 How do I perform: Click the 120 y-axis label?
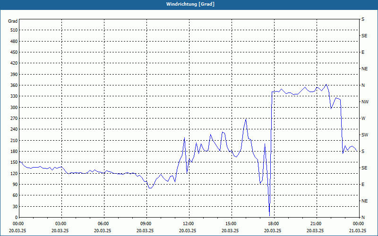pos(14,173)
